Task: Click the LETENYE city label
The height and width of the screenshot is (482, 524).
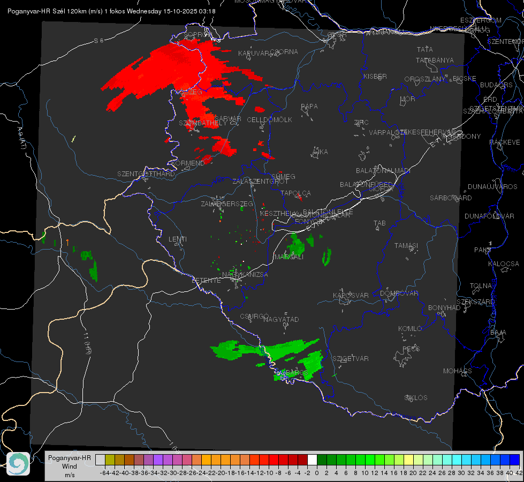Action: 206,281
